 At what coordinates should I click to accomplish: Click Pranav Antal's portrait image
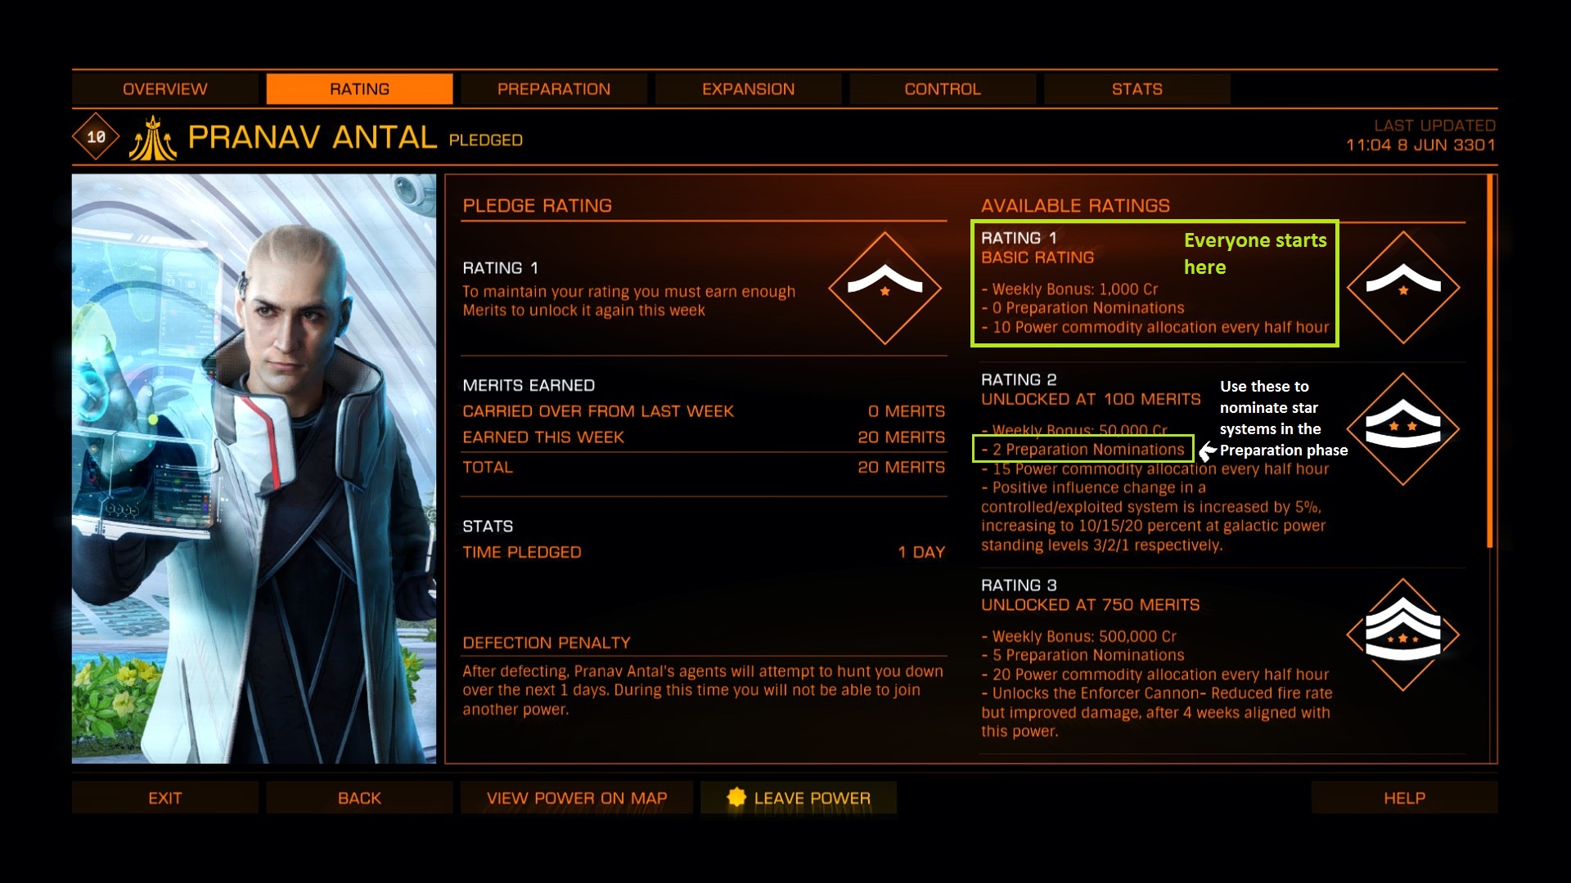click(254, 468)
